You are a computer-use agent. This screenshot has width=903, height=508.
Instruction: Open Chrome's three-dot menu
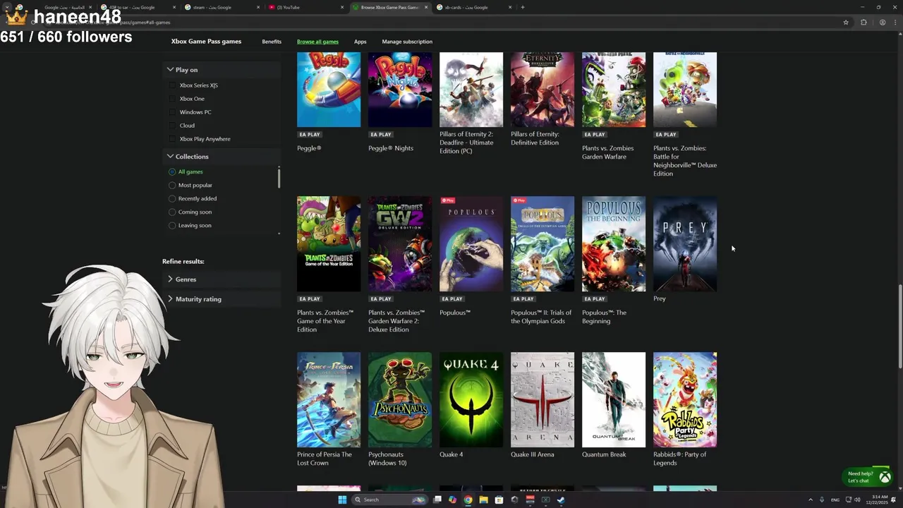point(895,22)
